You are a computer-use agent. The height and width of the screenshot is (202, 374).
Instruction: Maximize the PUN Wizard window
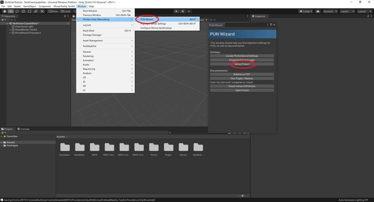[271, 25]
